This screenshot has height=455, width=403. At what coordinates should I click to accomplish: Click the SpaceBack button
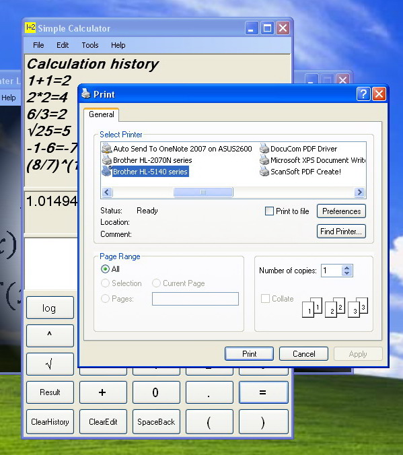coord(156,421)
